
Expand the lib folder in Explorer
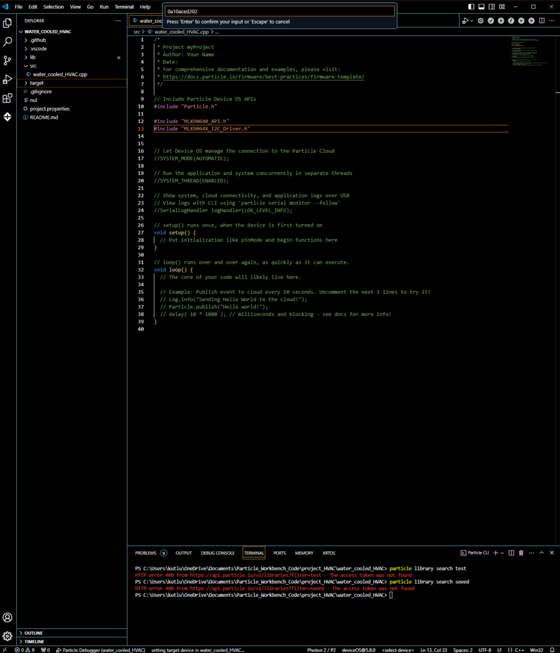[x=33, y=57]
